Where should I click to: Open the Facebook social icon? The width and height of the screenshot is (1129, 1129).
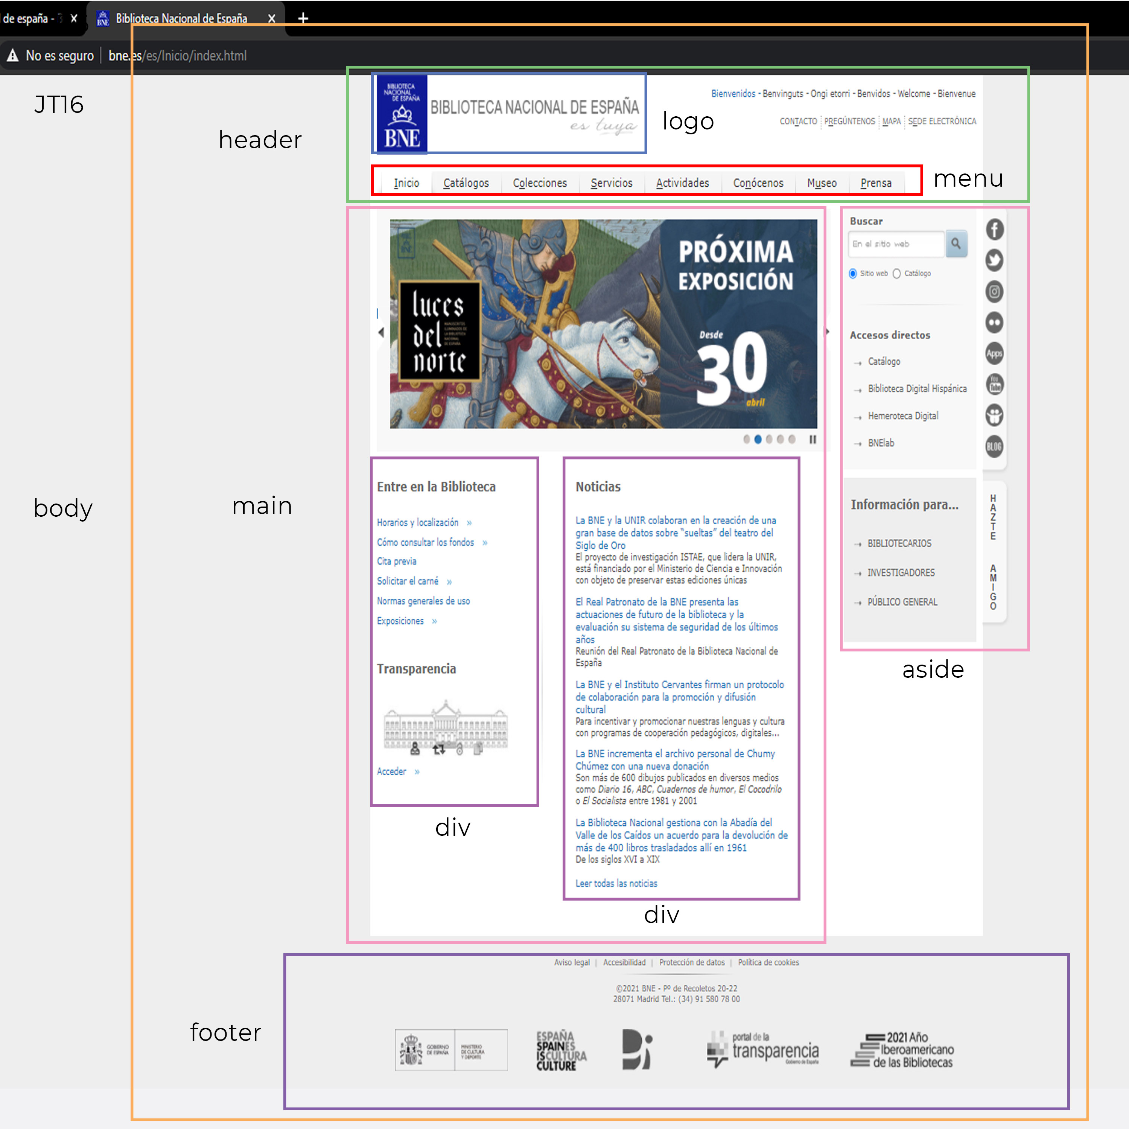[x=995, y=229]
